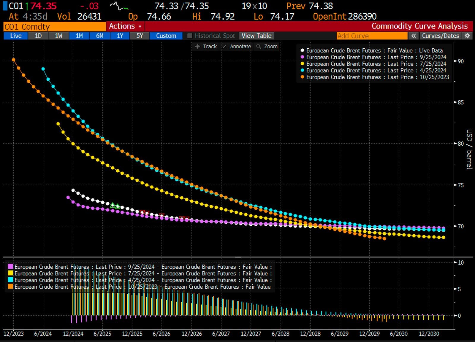Click the 75 y-axis price label
475x342 pixels.
click(461, 185)
